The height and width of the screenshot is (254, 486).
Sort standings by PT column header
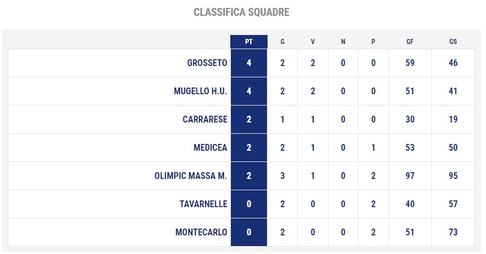click(x=248, y=42)
